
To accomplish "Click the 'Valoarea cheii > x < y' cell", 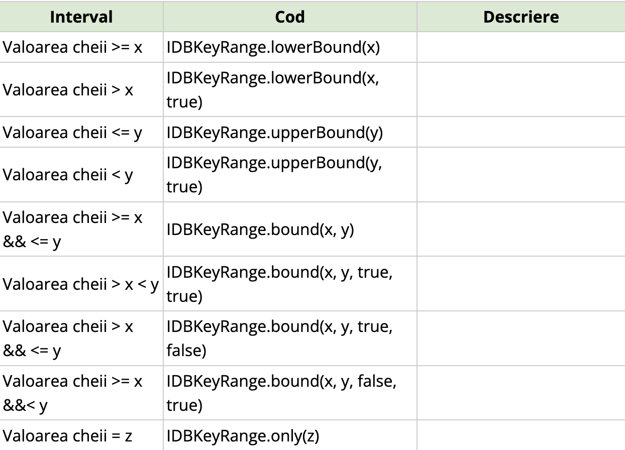I will 80,284.
